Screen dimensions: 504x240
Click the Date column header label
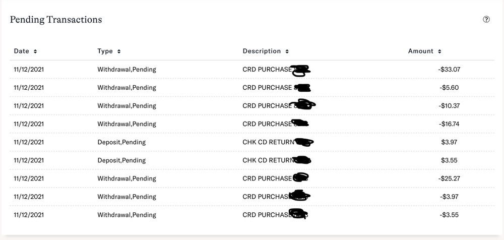pos(22,51)
